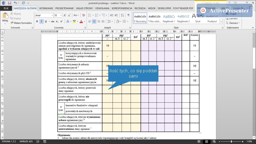The image size is (256, 144).
Task: Open the font size dropdown showing 10
Action: 61,15
